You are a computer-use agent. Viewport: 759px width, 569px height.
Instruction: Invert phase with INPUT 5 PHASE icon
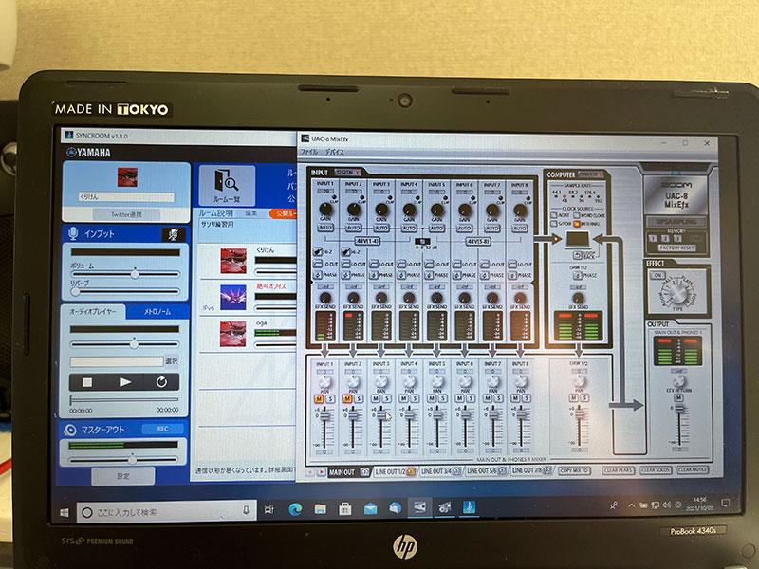pos(430,275)
